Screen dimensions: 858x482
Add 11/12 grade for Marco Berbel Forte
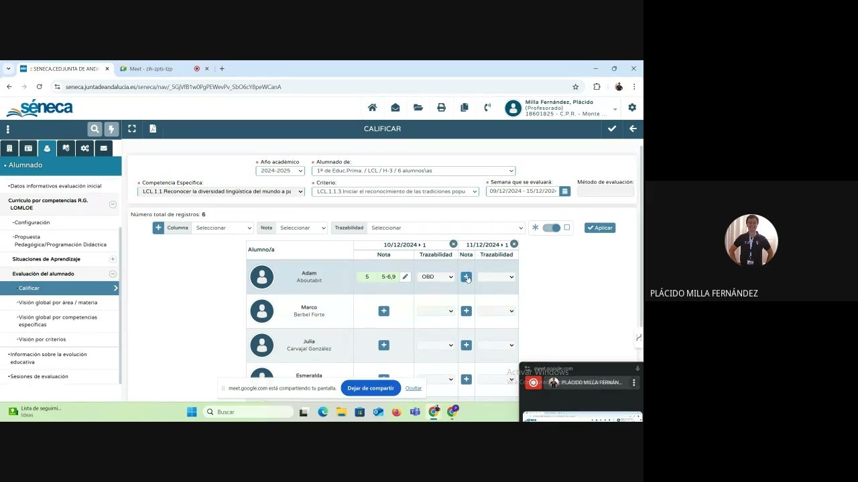tap(466, 311)
